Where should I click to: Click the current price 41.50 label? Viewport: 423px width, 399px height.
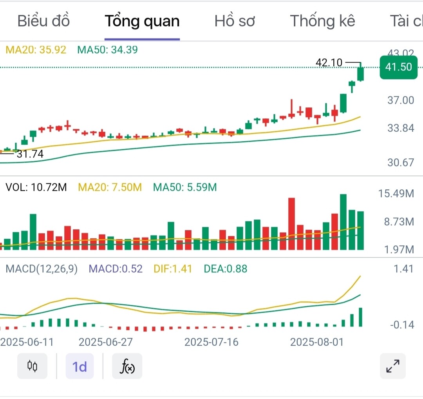[x=398, y=67]
